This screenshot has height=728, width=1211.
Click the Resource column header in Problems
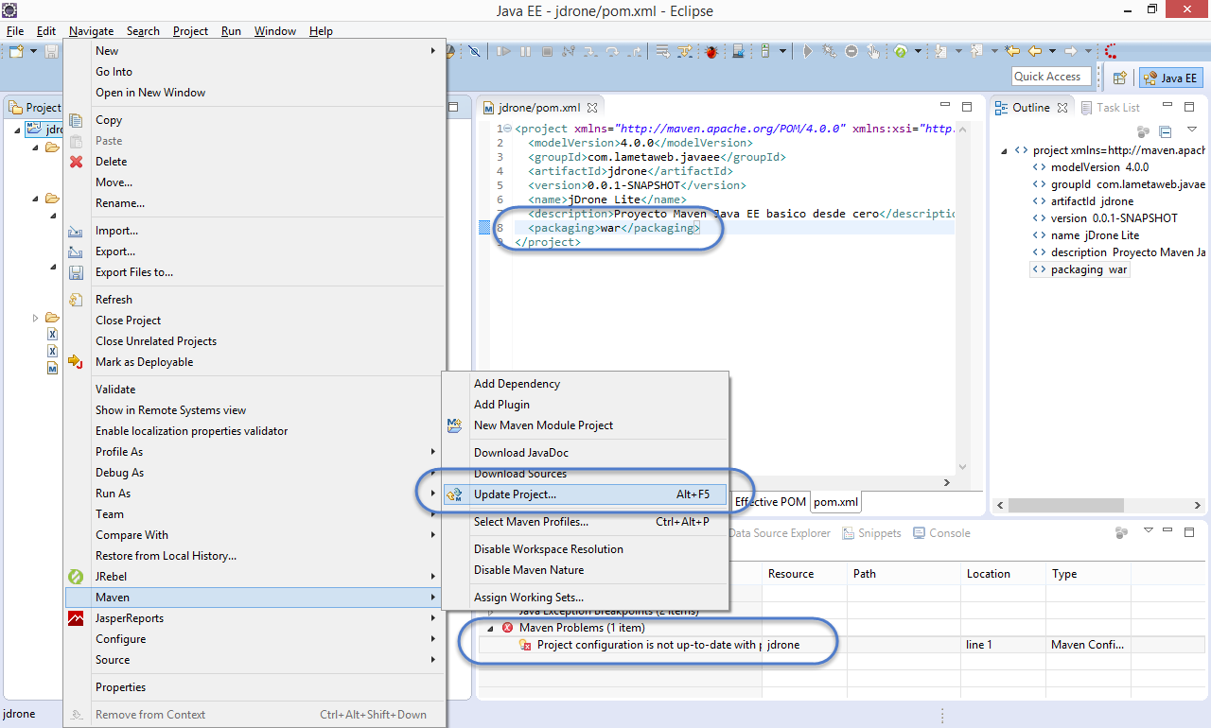(804, 574)
